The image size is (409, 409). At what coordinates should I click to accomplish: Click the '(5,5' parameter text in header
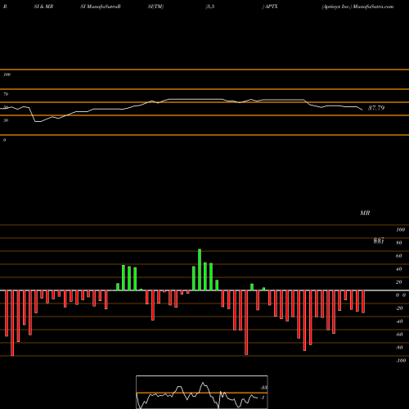210,7
